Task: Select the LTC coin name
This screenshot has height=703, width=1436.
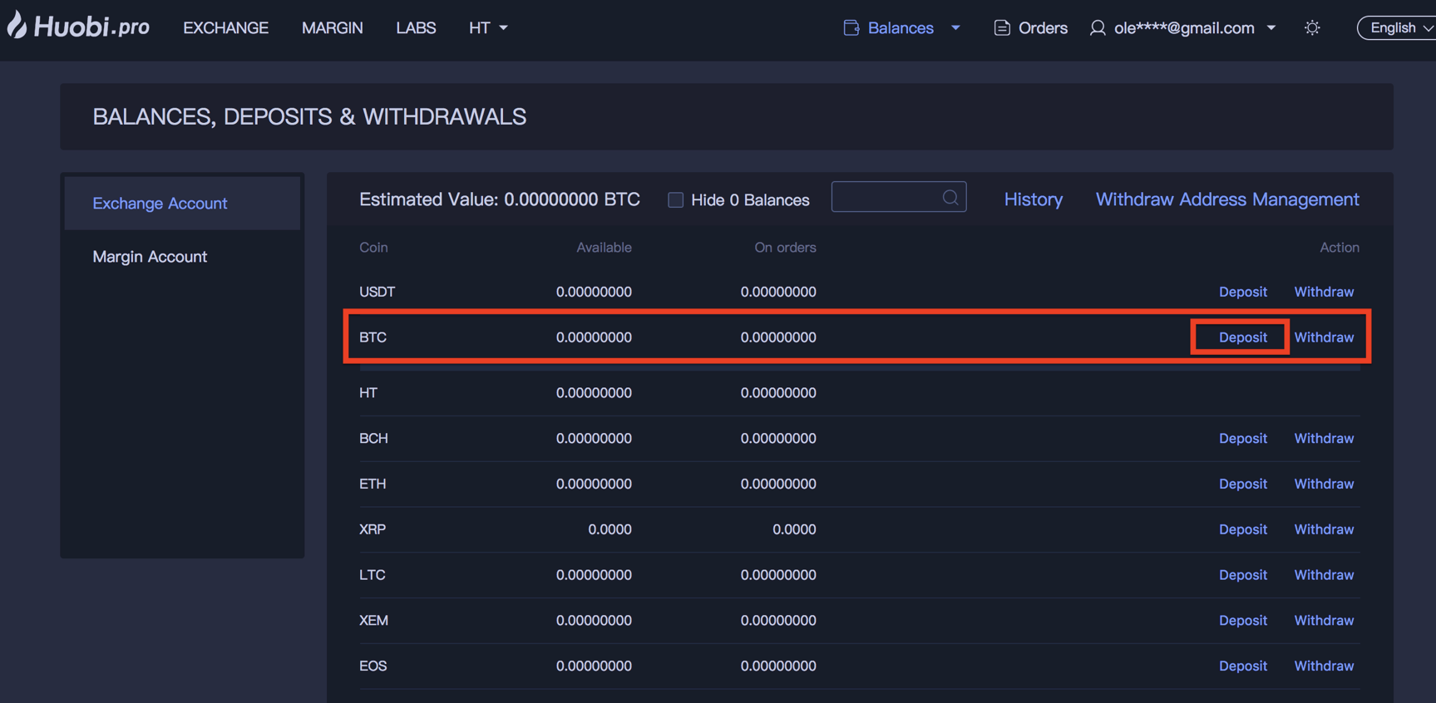Action: [x=372, y=575]
